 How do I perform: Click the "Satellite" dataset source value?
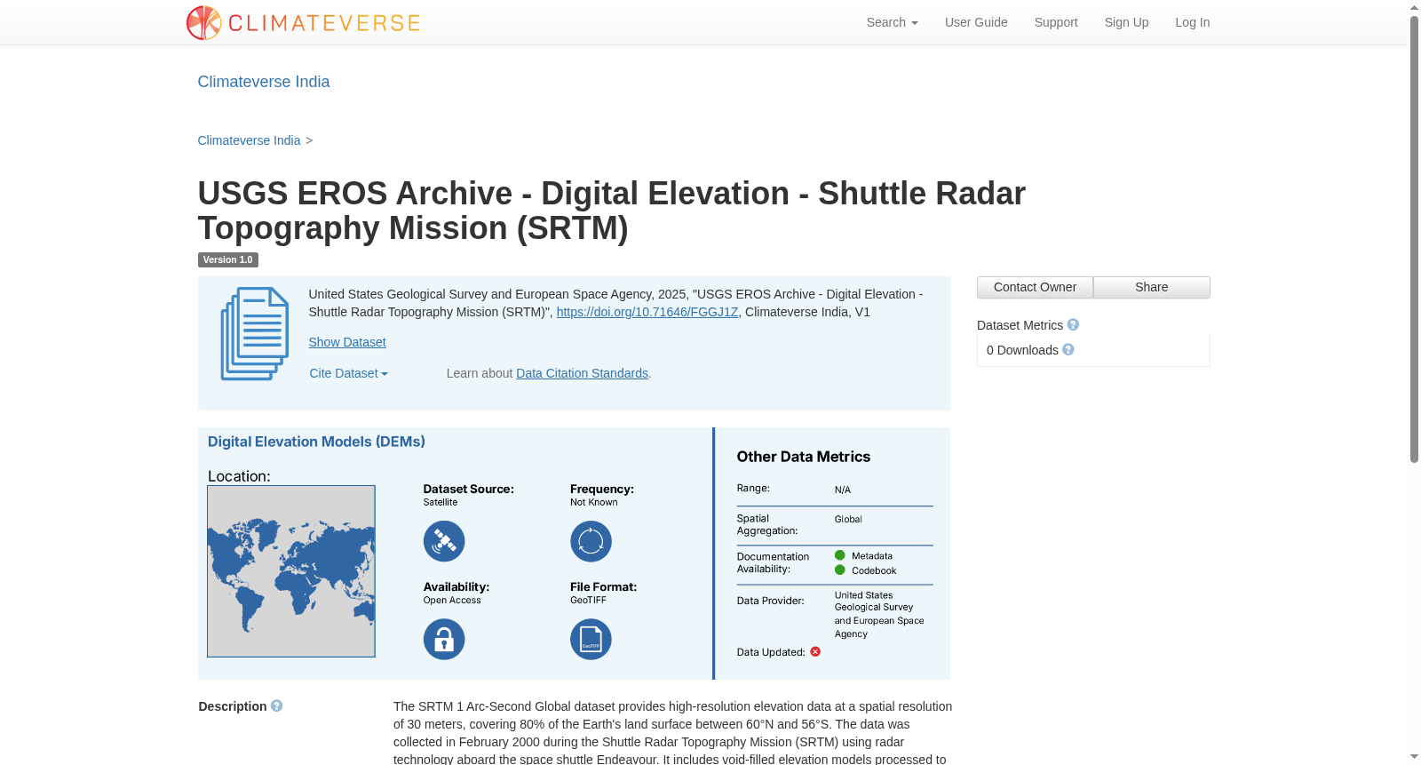coord(441,503)
